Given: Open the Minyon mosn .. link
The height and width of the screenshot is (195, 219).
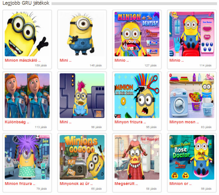Looking at the screenshot, I should (x=184, y=122).
